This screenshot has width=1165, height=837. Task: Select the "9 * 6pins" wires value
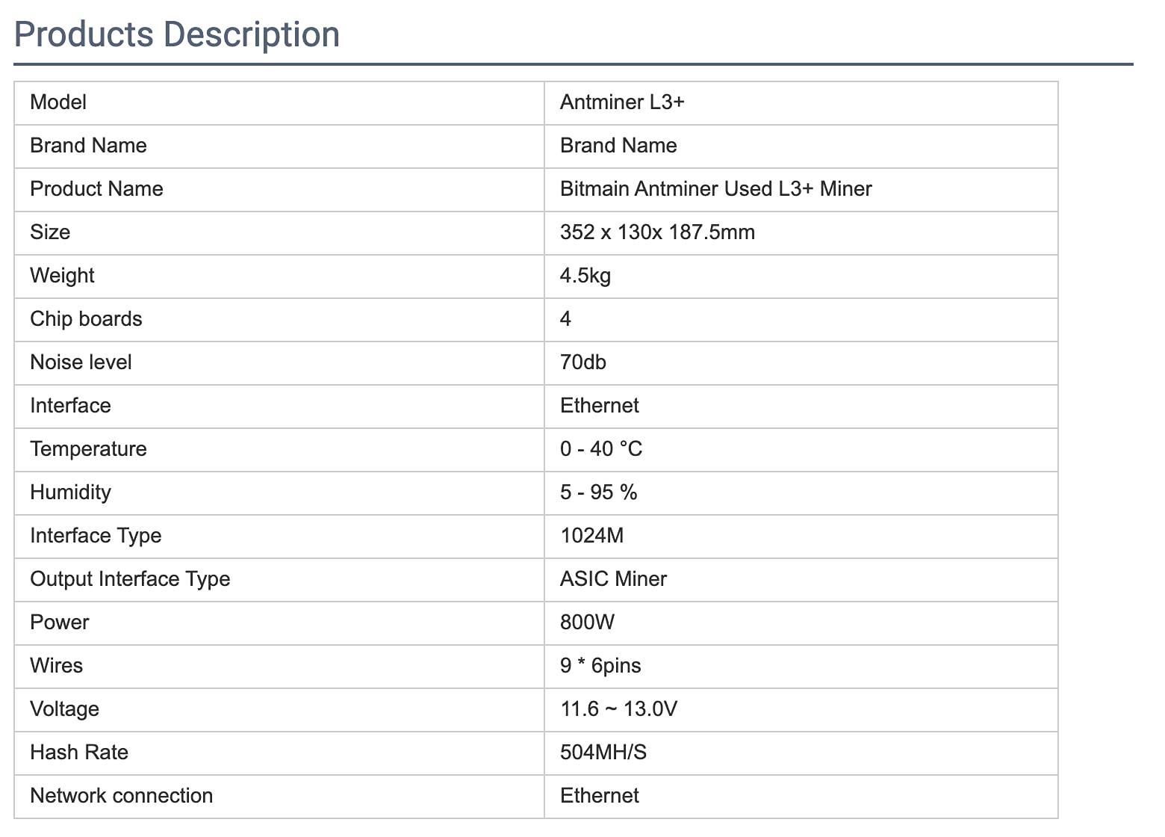(x=600, y=666)
